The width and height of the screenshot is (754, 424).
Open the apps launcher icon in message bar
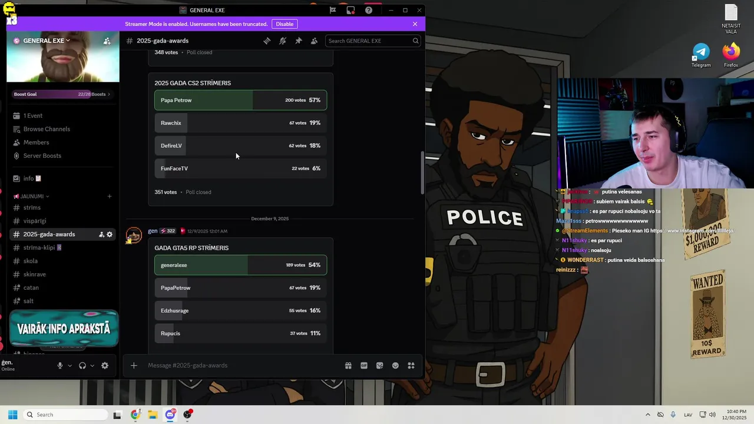click(x=411, y=365)
